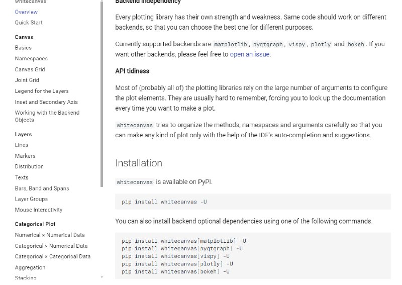Go to the Quick Start page
This screenshot has width=402, height=285.
pos(29,23)
